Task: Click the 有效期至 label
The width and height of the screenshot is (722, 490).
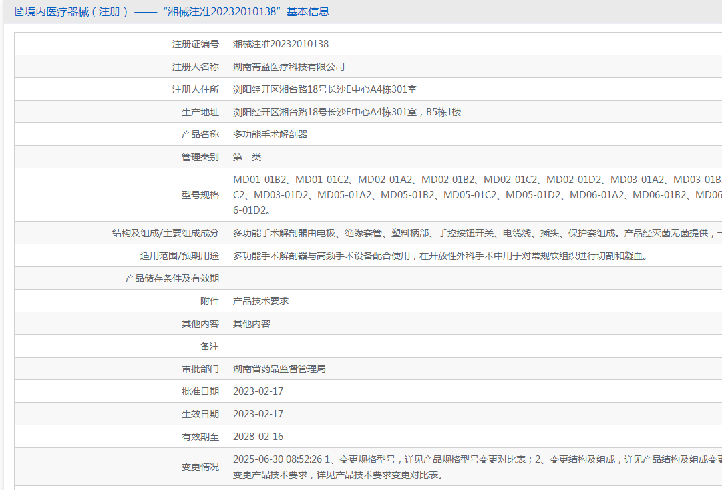Action: [x=200, y=436]
